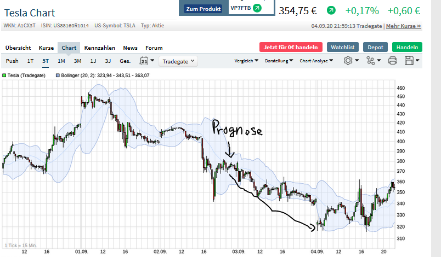This screenshot has height=257, width=441.
Task: Expand the Vergleich dropdown
Action: pyautogui.click(x=246, y=61)
